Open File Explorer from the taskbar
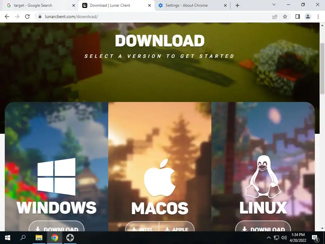This screenshot has height=244, width=325. [39, 238]
